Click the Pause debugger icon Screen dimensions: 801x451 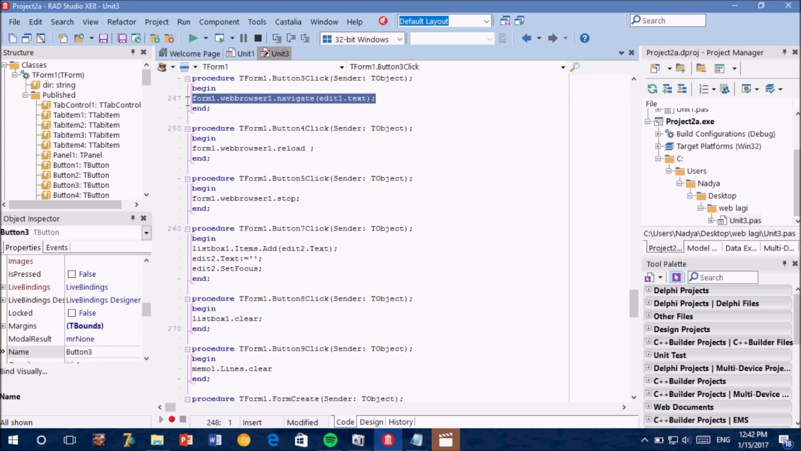[x=243, y=38]
